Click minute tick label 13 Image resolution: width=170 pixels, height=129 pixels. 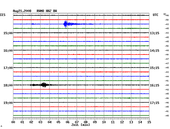pyautogui.click(x=131, y=122)
